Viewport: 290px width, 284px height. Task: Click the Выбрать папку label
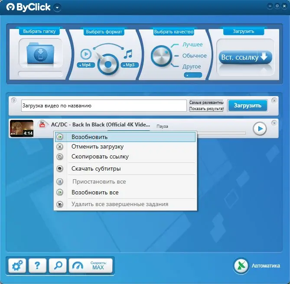click(39, 32)
